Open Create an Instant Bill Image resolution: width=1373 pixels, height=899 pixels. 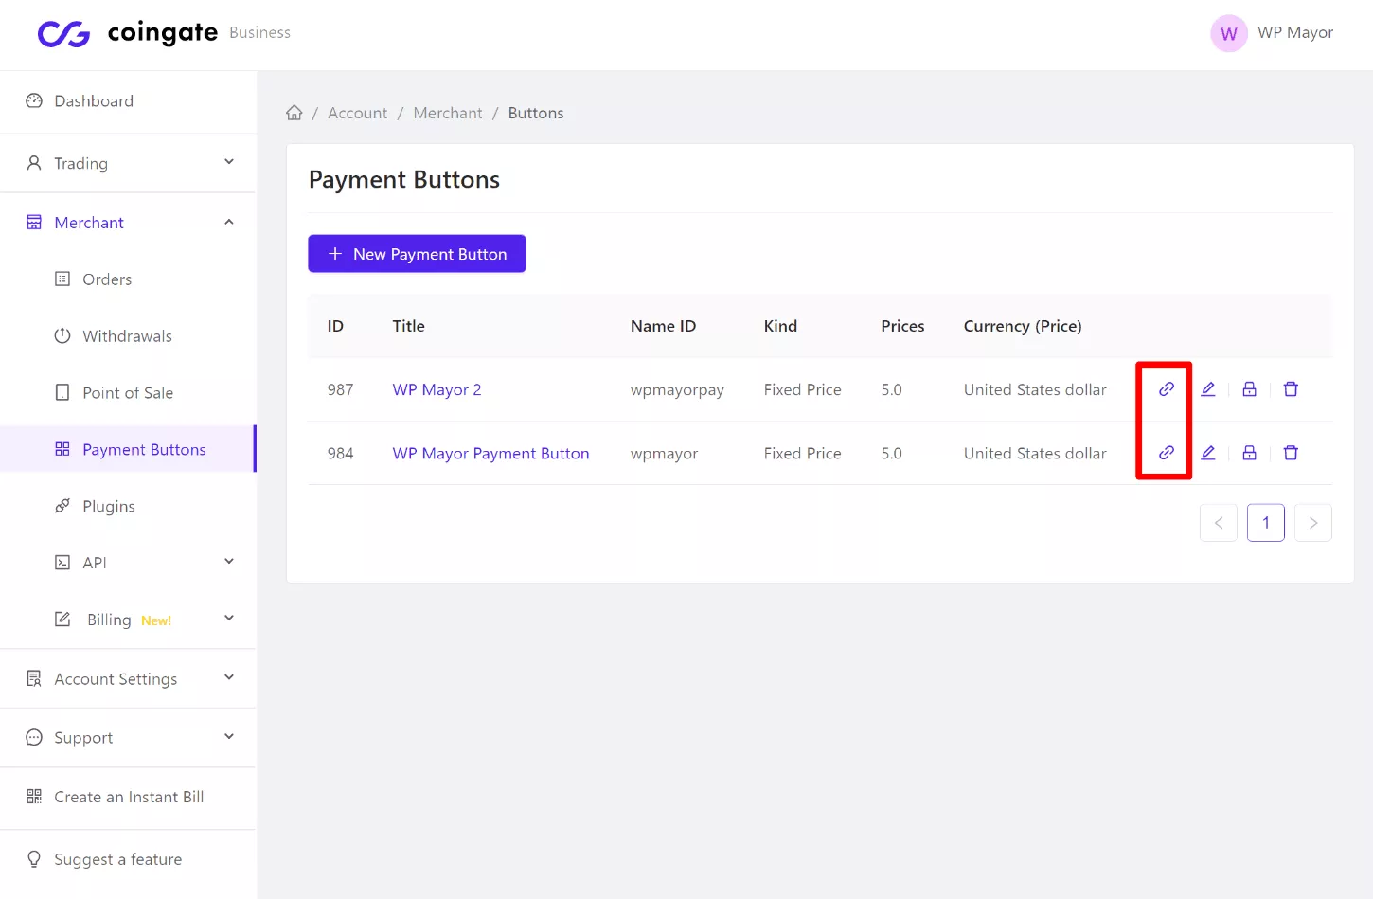tap(128, 798)
